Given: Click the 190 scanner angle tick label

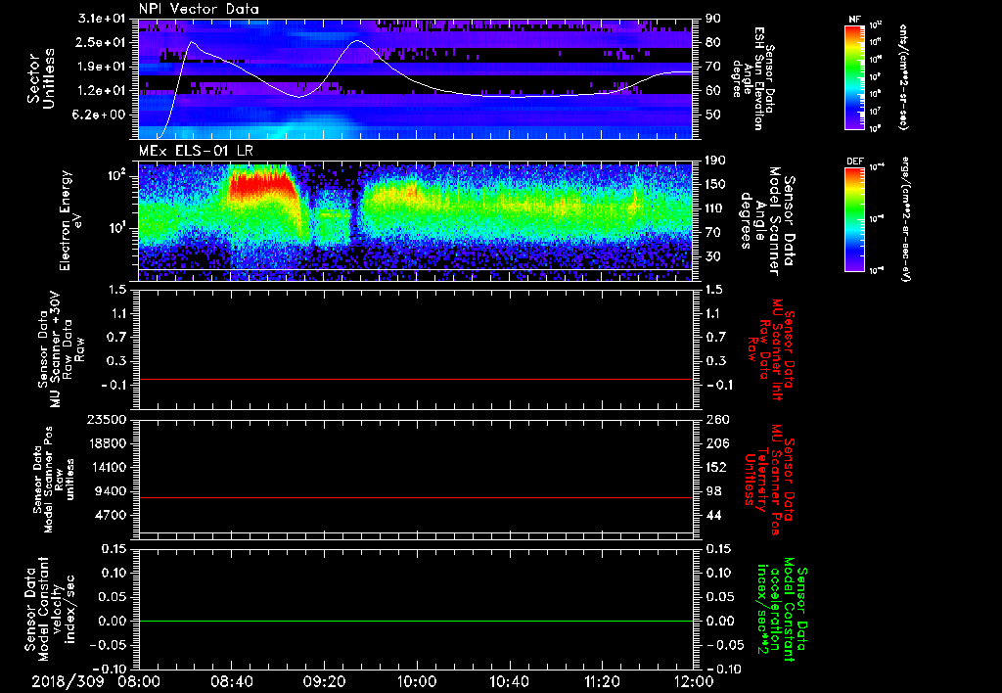Looking at the screenshot, I should click(x=715, y=161).
